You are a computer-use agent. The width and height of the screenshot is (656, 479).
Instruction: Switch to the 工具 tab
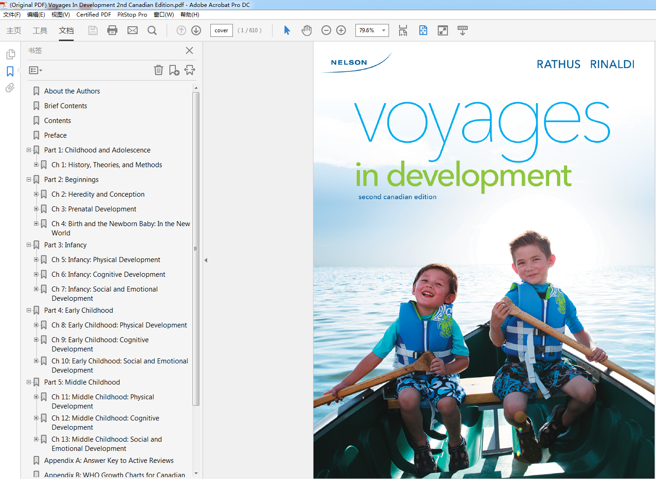click(x=40, y=30)
